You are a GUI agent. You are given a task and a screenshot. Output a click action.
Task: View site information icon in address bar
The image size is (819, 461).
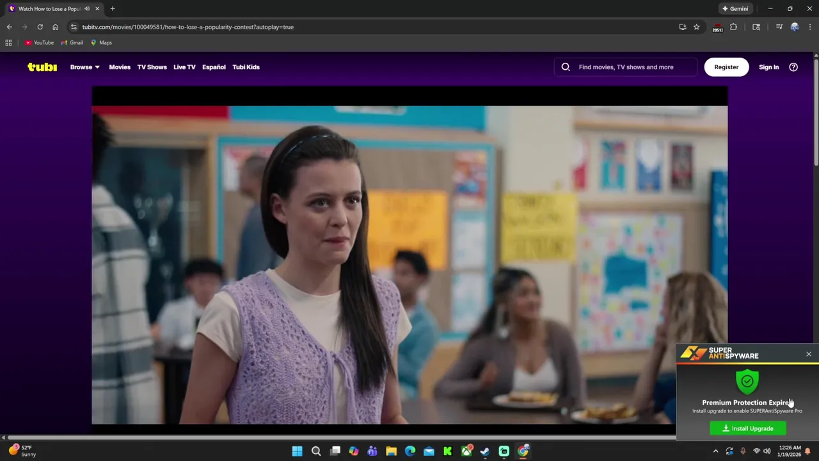74,27
